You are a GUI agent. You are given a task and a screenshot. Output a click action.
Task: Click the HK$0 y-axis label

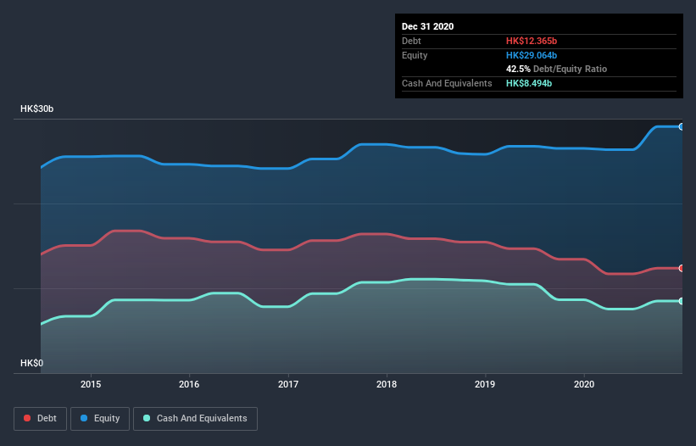click(32, 364)
